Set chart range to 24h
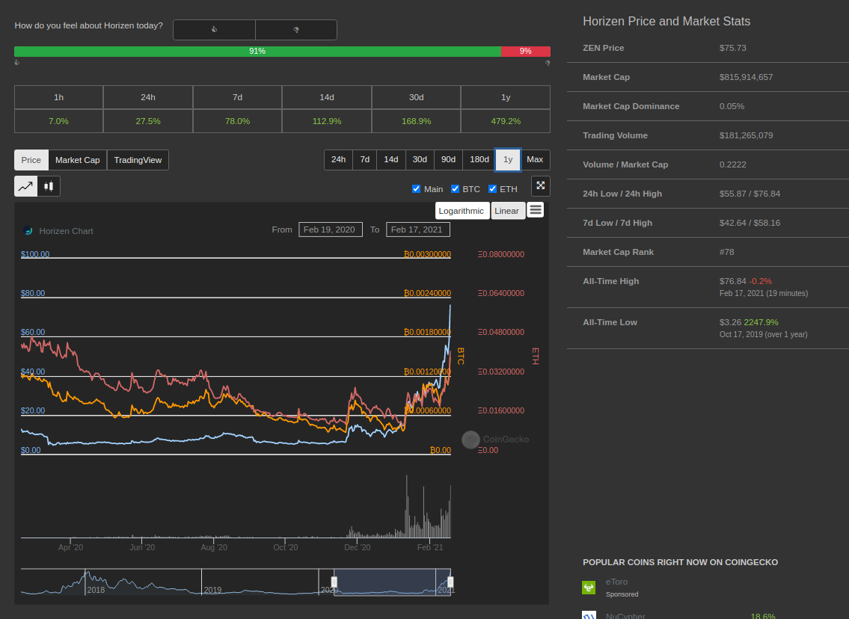 coord(338,160)
